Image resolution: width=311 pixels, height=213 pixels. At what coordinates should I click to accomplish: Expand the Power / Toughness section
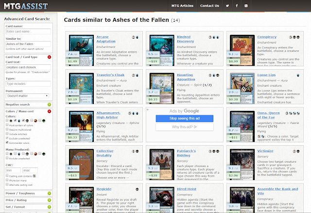[50, 193]
